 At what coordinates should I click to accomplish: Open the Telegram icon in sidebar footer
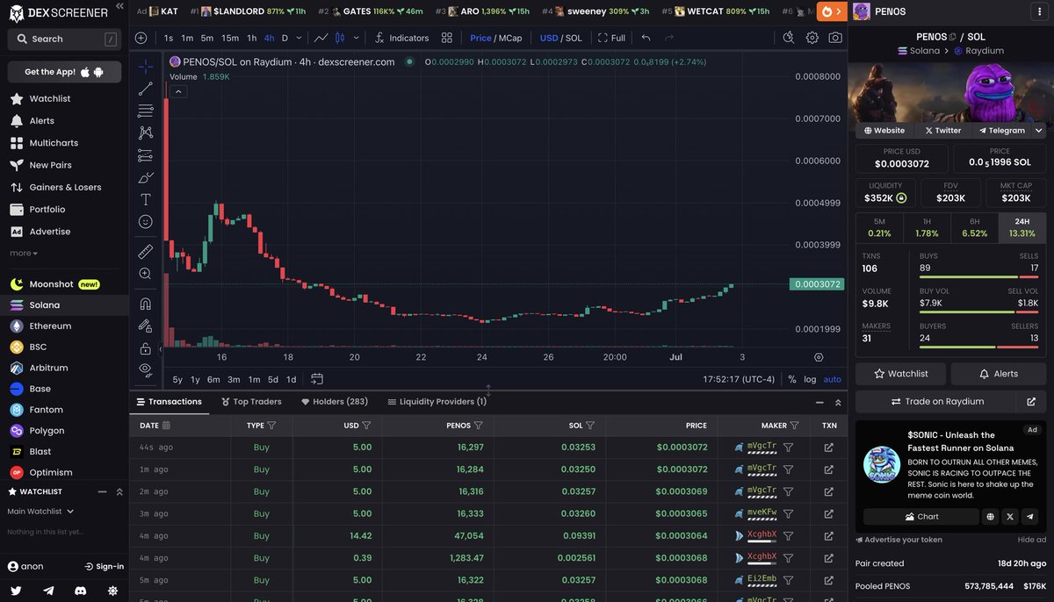click(x=48, y=591)
